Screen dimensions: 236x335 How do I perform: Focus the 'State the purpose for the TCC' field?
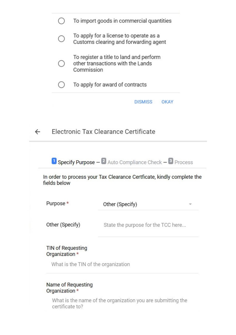click(148, 225)
